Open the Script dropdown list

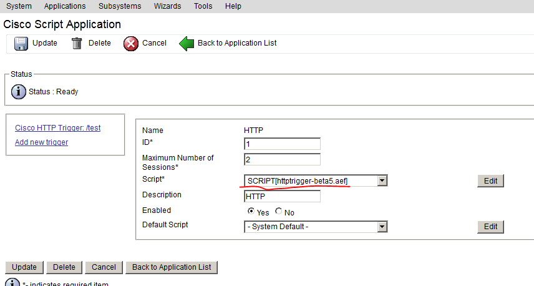click(382, 180)
